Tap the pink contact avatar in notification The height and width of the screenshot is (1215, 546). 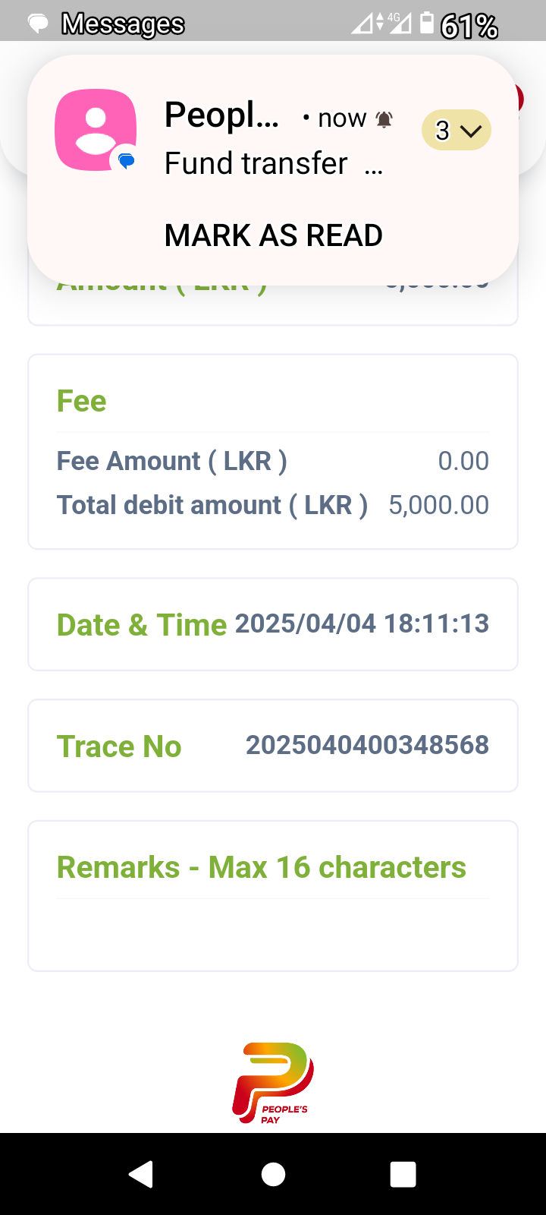point(96,130)
